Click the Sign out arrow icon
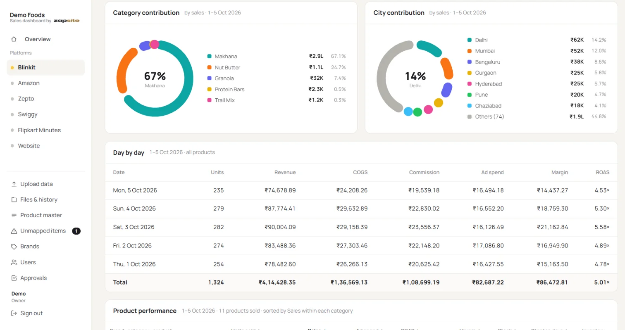 click(14, 313)
